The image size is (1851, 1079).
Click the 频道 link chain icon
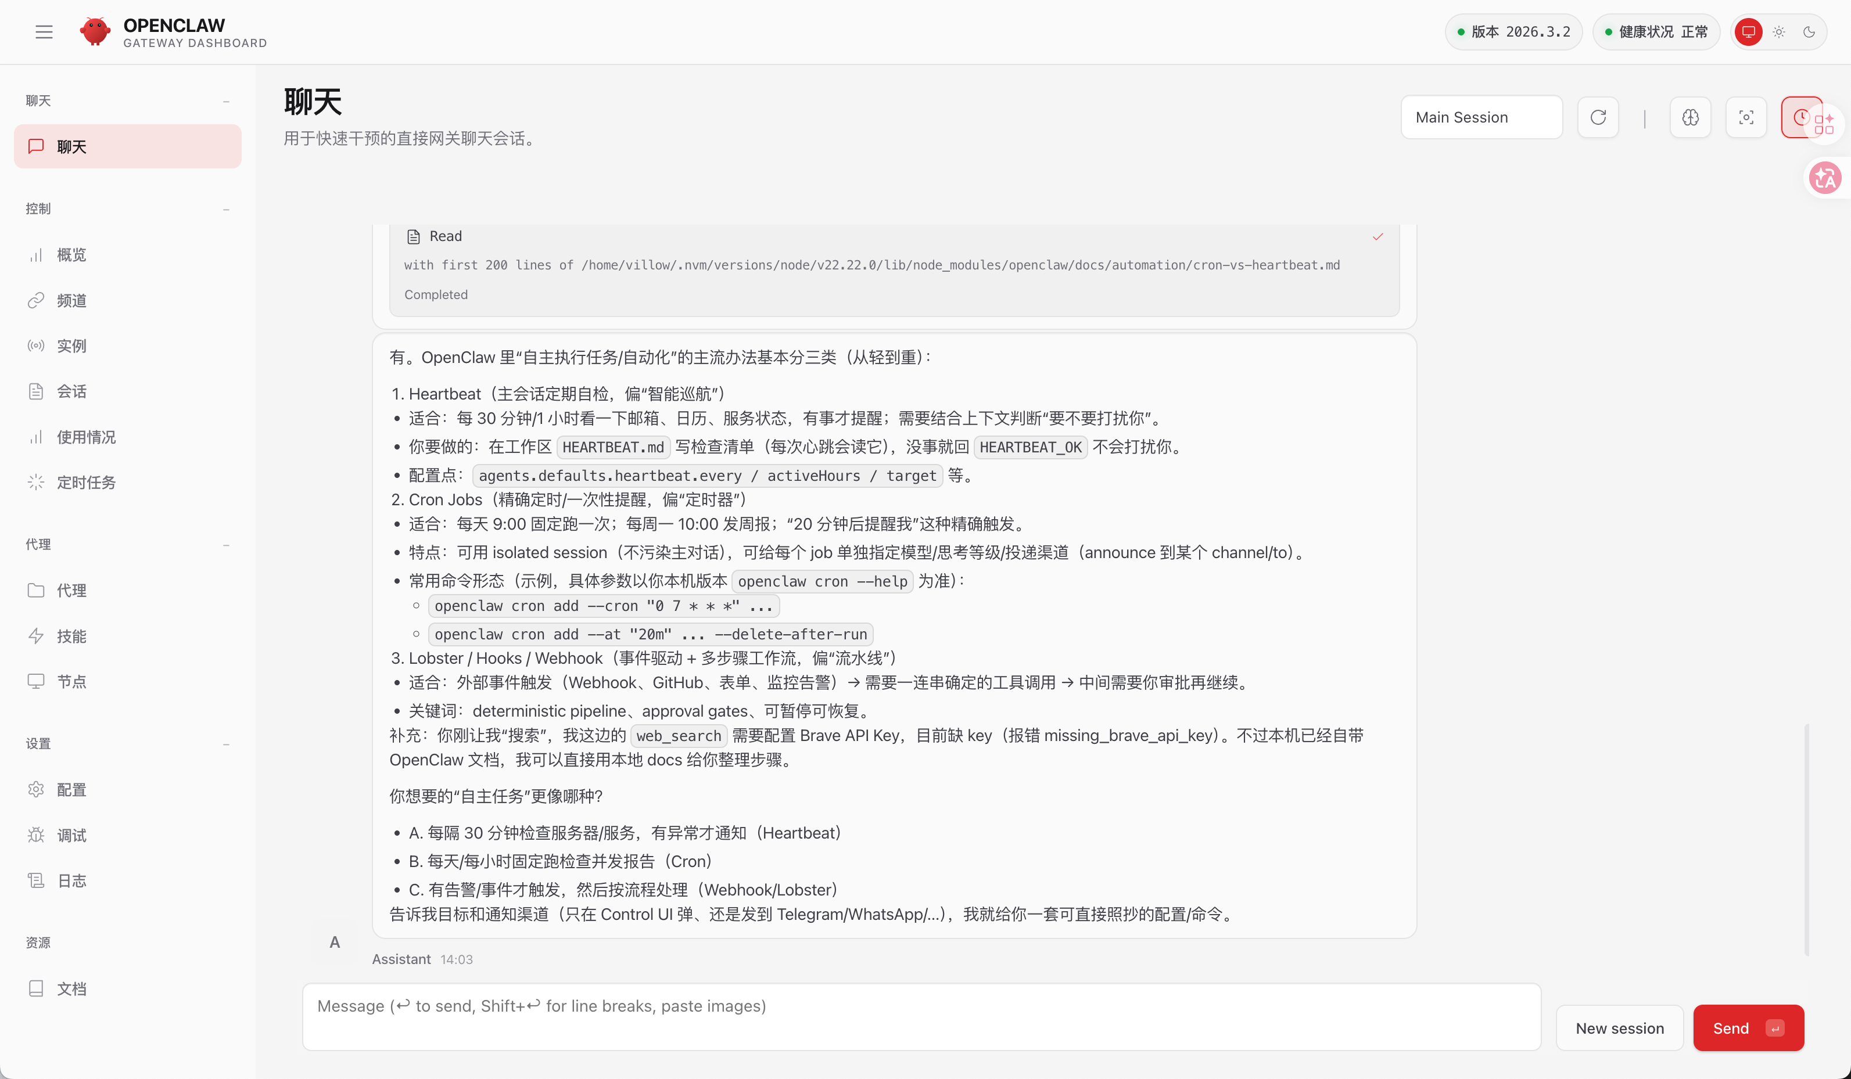pyautogui.click(x=36, y=300)
